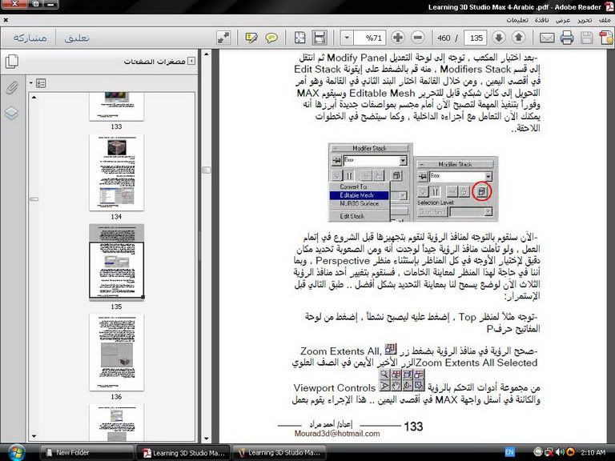Screen dimensions: 615x461
Task: Zoom out with the minus button
Action: 418,38
